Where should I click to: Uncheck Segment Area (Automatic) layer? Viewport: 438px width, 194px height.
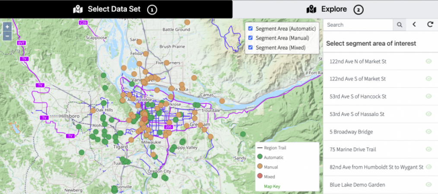point(251,28)
